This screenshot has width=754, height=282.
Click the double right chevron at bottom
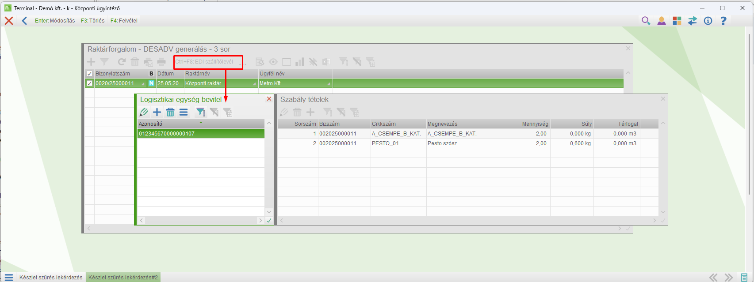[728, 278]
